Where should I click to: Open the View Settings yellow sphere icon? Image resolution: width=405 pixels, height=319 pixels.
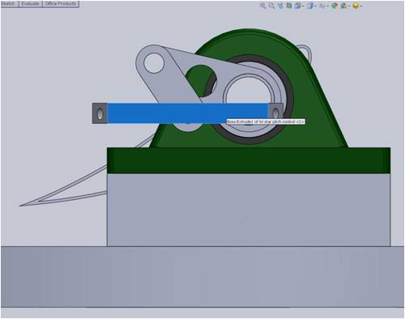pos(356,6)
